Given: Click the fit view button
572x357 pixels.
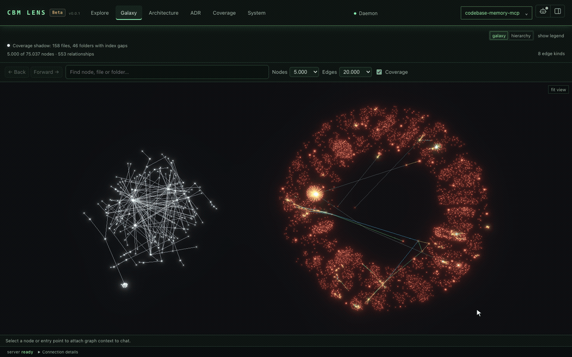Looking at the screenshot, I should pyautogui.click(x=558, y=90).
